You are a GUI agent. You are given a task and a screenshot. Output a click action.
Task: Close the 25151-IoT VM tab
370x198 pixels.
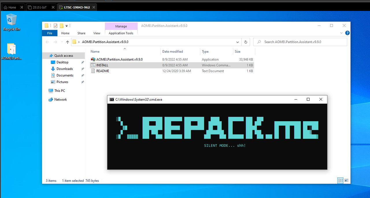coord(53,8)
